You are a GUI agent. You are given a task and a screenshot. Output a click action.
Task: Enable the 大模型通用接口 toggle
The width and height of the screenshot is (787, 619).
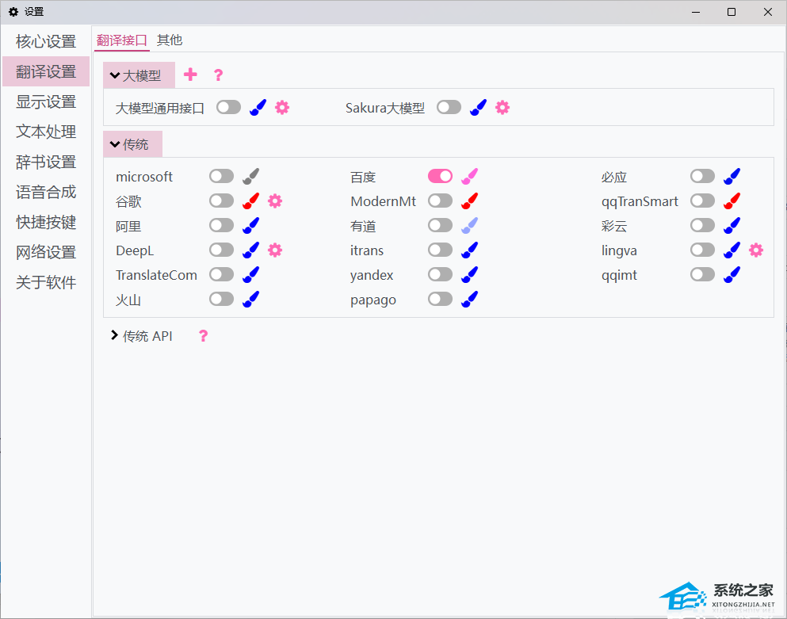[229, 107]
